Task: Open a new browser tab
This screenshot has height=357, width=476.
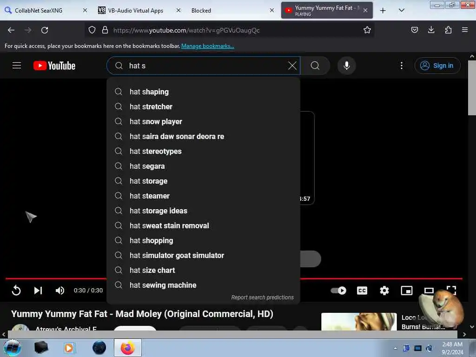Action: [383, 10]
